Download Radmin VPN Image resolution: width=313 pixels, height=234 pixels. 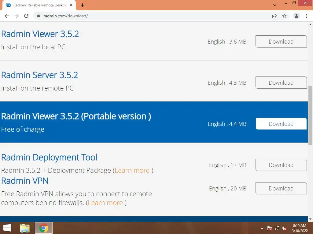tap(281, 188)
